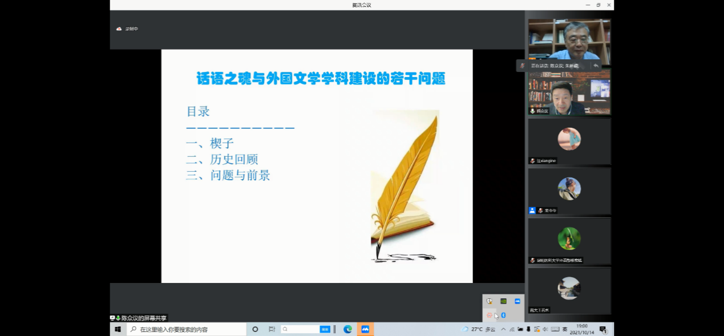The height and width of the screenshot is (336, 724).
Task: Open the notification center
Action: (x=603, y=329)
